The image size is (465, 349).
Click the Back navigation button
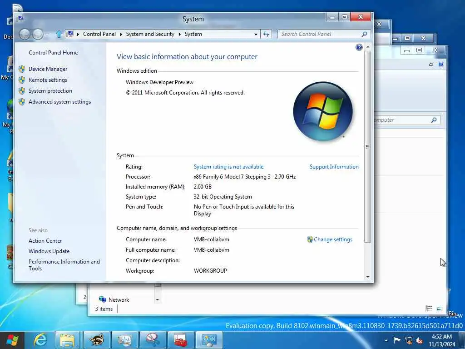point(25,34)
